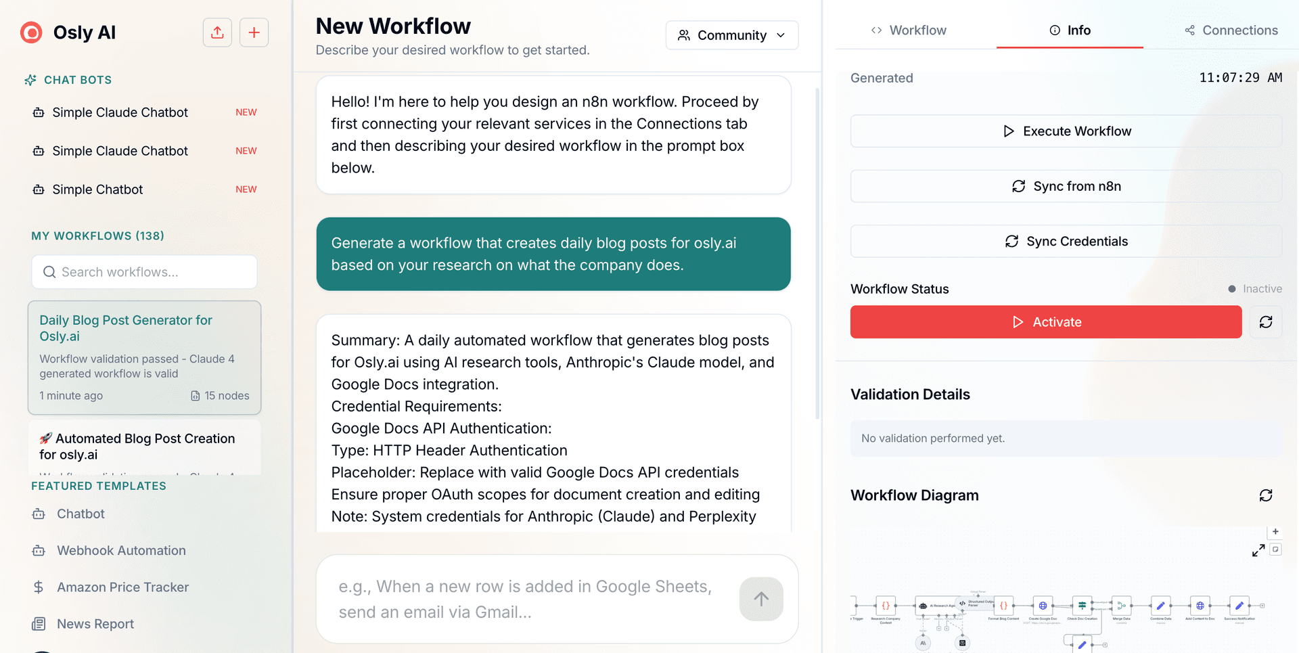1299x653 pixels.
Task: Click the Inactive status indicator
Action: [1255, 289]
